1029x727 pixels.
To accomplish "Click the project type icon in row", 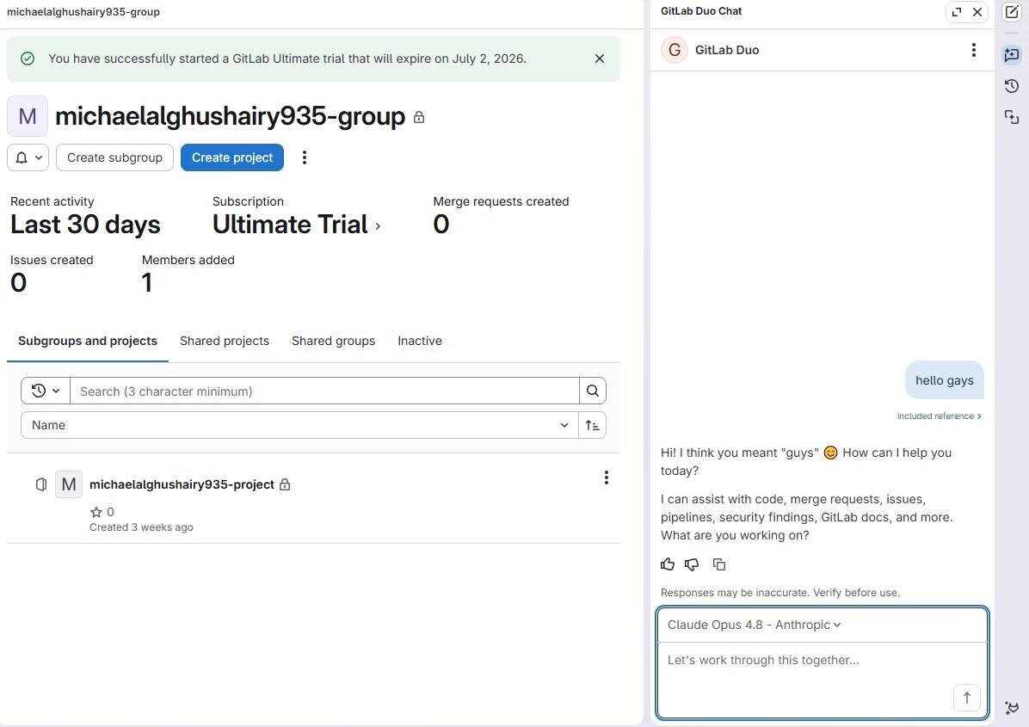I will [x=41, y=484].
